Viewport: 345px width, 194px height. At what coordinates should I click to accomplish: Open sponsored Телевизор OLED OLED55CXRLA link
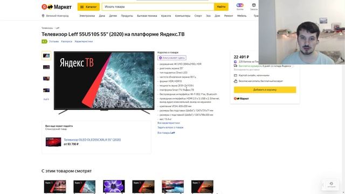pyautogui.click(x=92, y=140)
